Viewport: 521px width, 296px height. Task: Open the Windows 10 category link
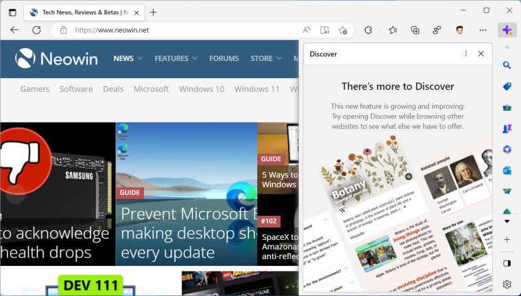tap(202, 89)
